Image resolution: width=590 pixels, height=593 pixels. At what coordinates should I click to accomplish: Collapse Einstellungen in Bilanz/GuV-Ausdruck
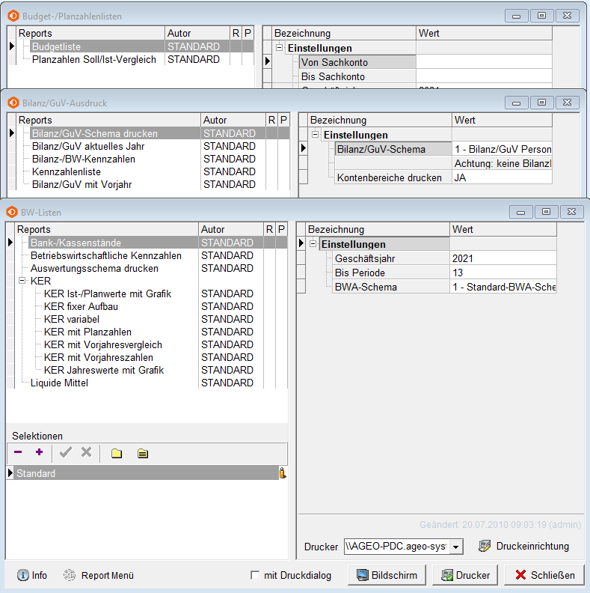(x=316, y=135)
